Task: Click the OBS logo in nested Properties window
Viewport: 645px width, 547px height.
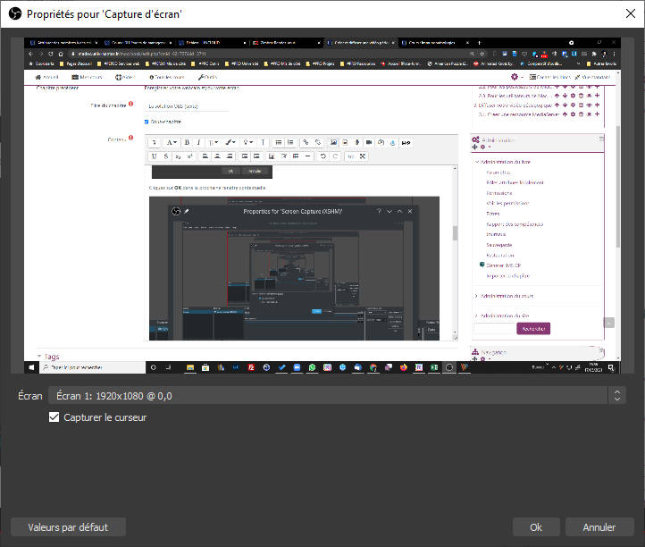Action: point(177,210)
